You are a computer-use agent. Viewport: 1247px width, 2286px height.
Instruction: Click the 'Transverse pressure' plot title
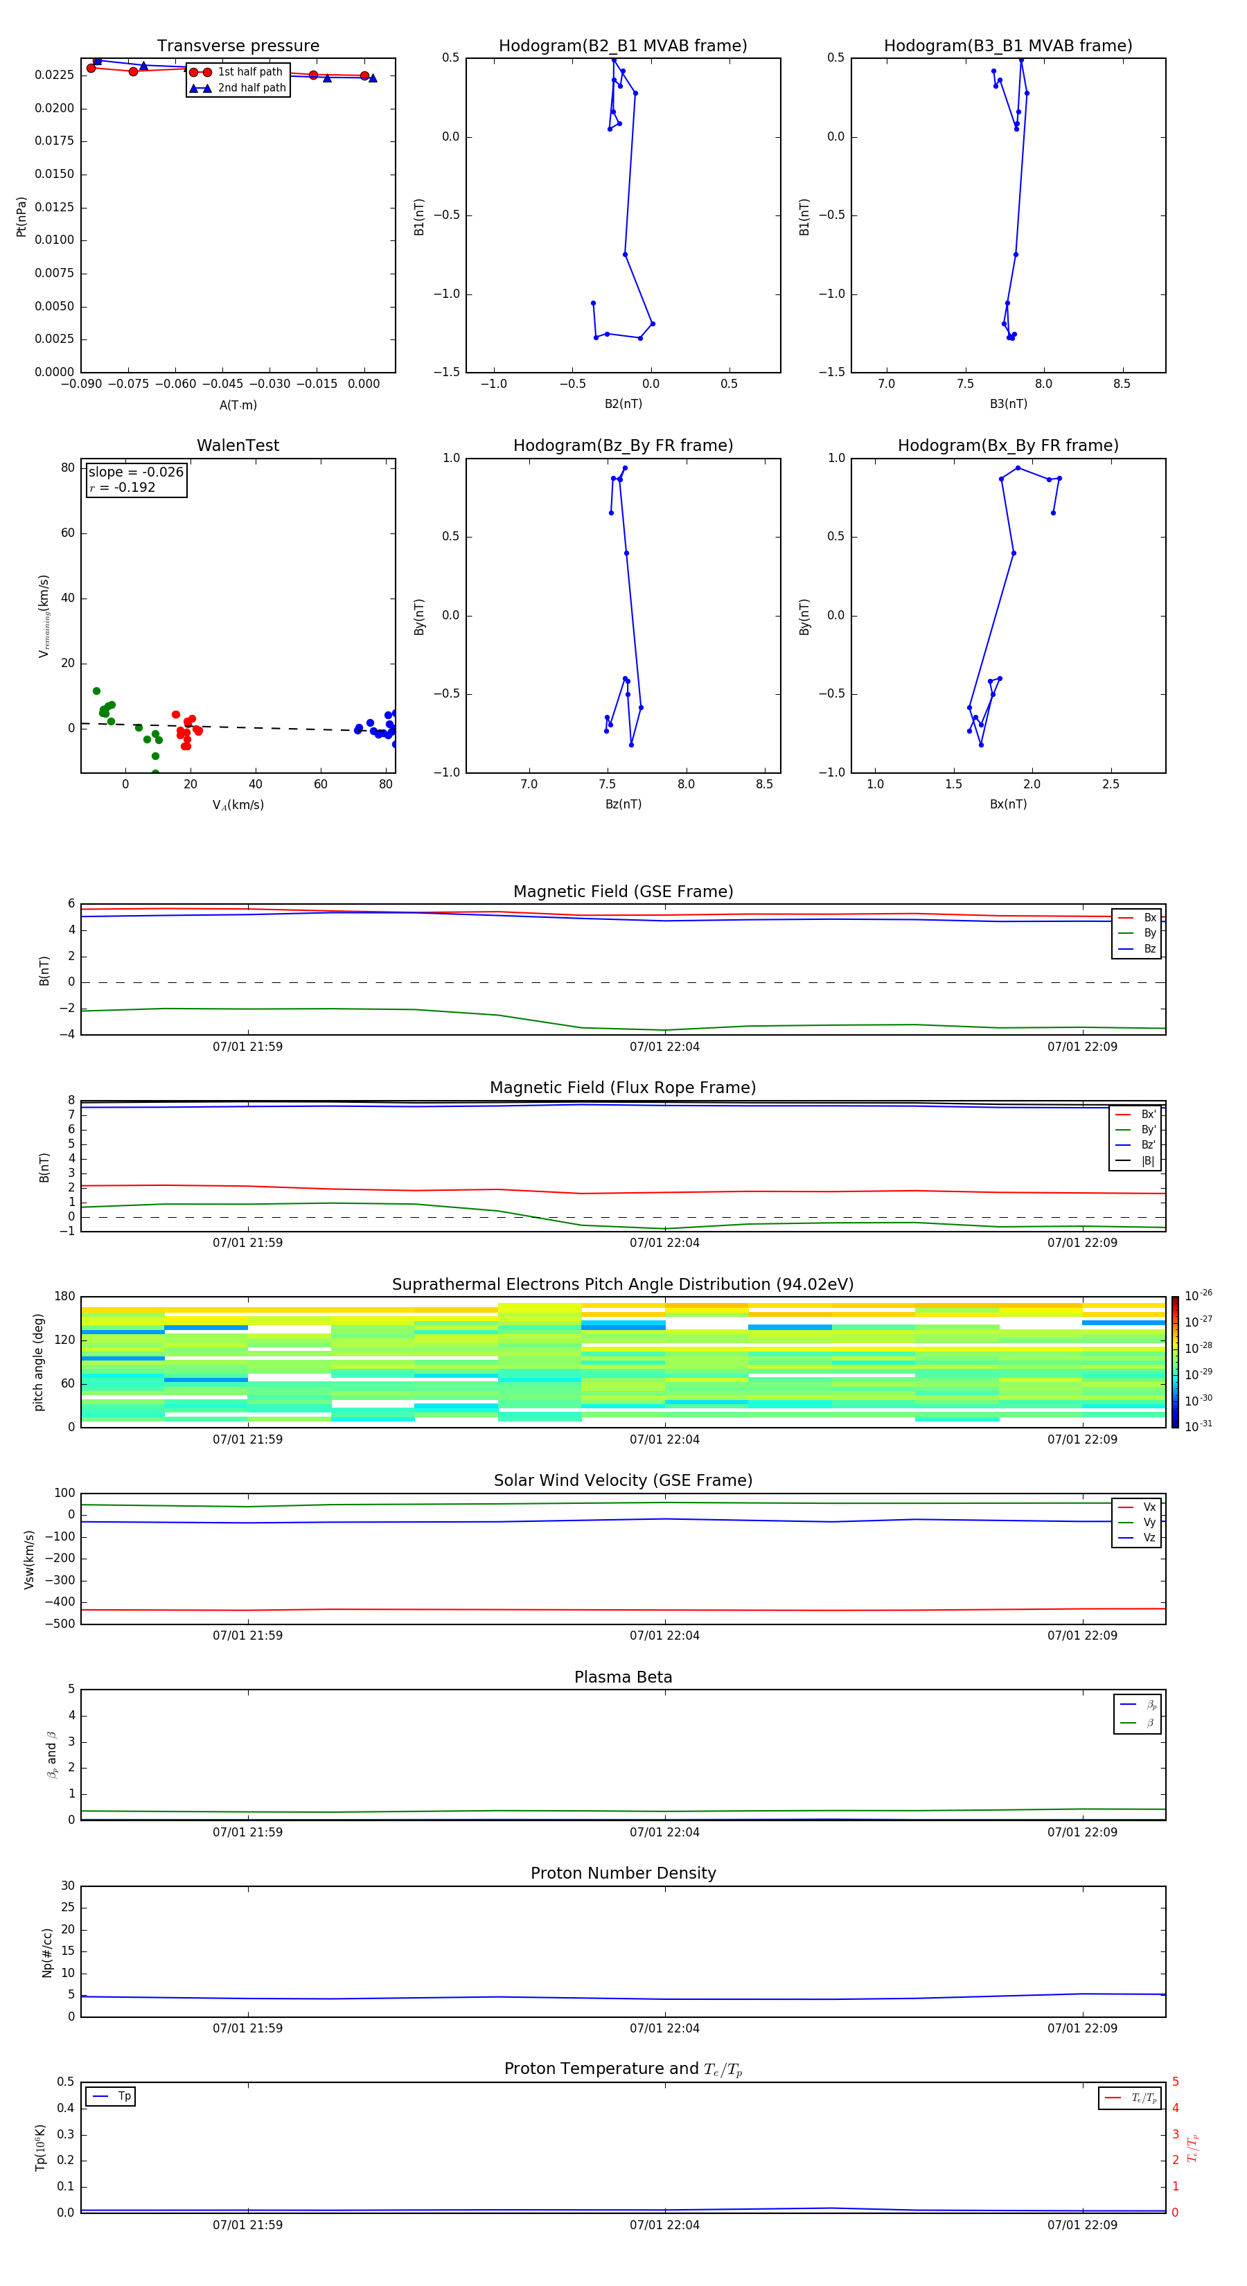coord(238,46)
